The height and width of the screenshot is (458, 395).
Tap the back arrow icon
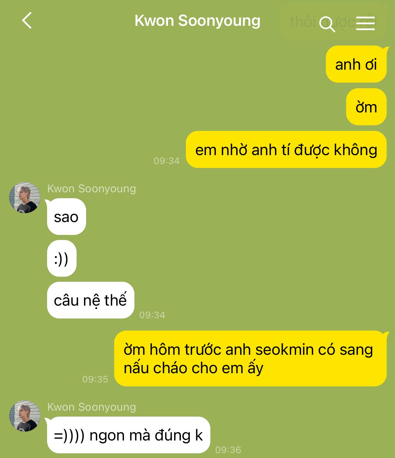pyautogui.click(x=27, y=21)
